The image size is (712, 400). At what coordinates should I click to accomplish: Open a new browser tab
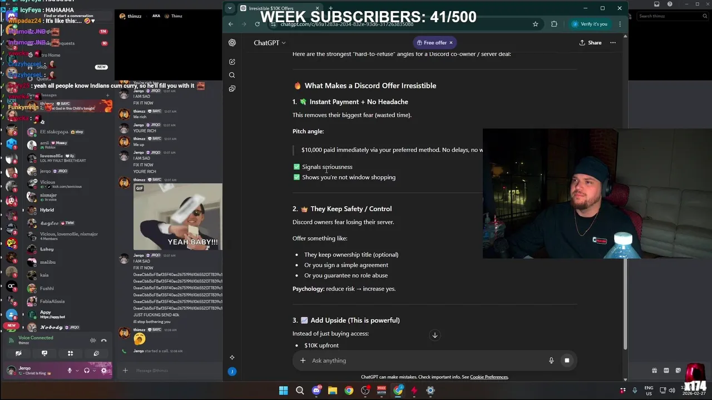tap(330, 8)
